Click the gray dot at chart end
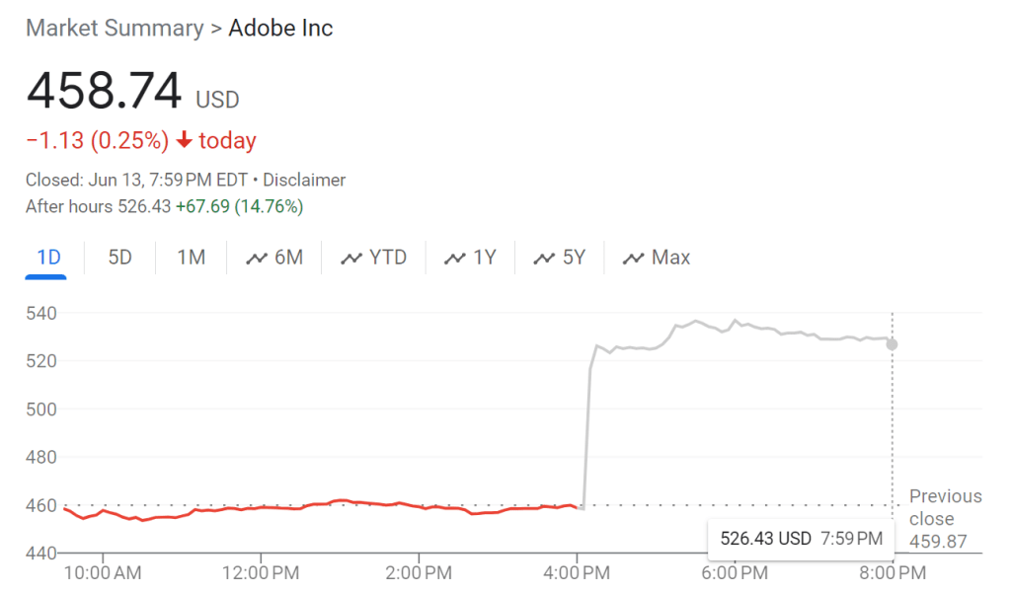Image resolution: width=1011 pixels, height=594 pixels. (x=893, y=344)
